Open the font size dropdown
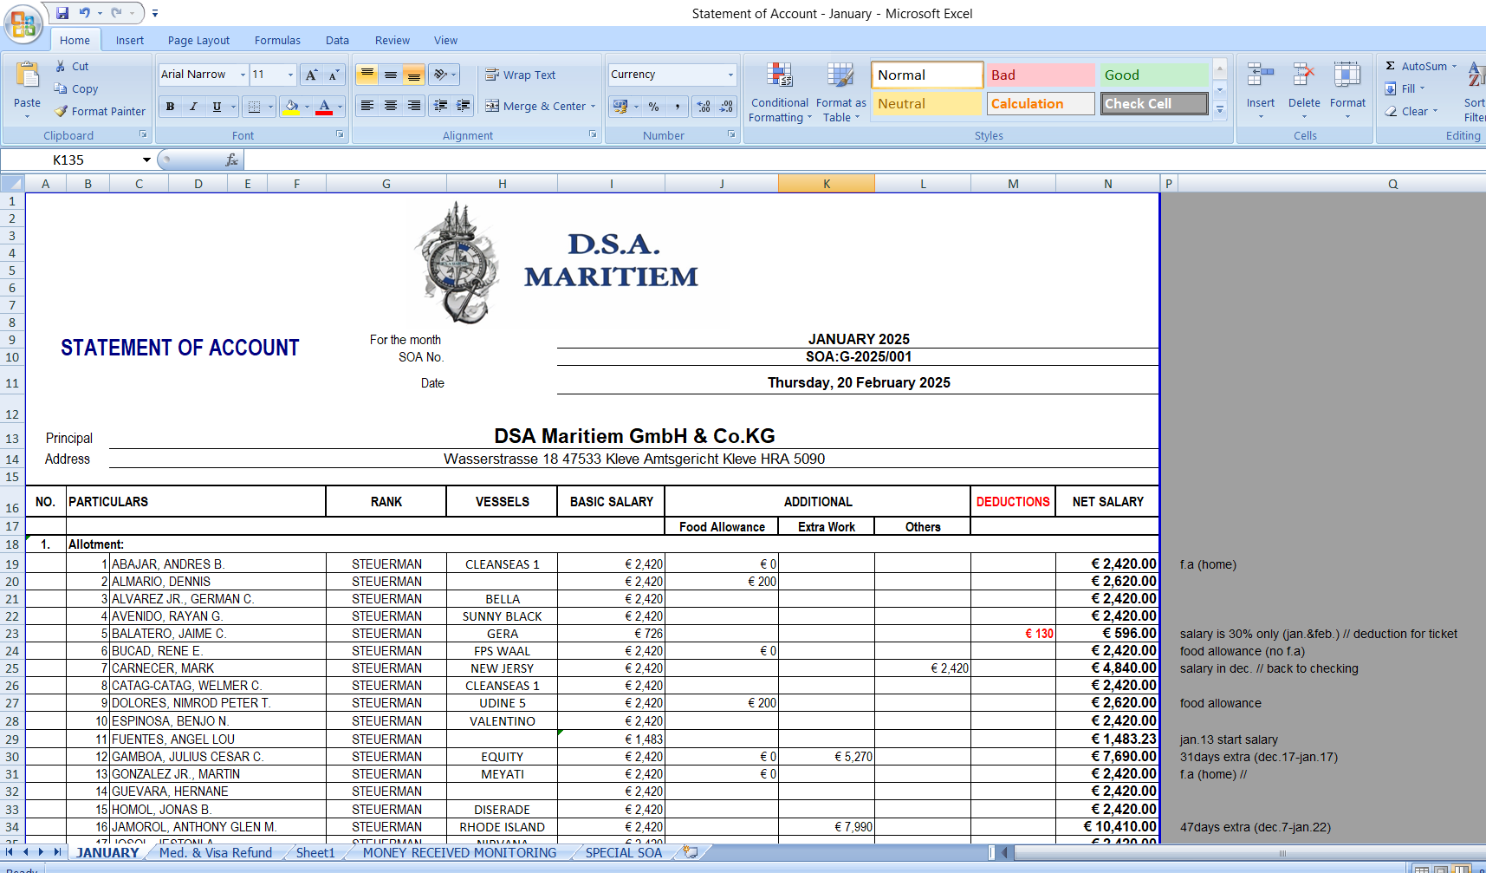The image size is (1486, 873). click(290, 75)
